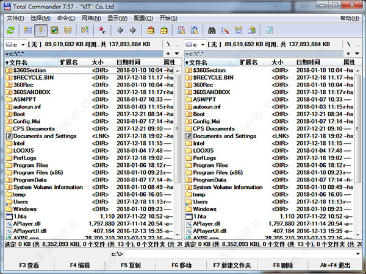Click right panel parent directory .. button
Screen dimensions: 366x274
tap(357, 44)
